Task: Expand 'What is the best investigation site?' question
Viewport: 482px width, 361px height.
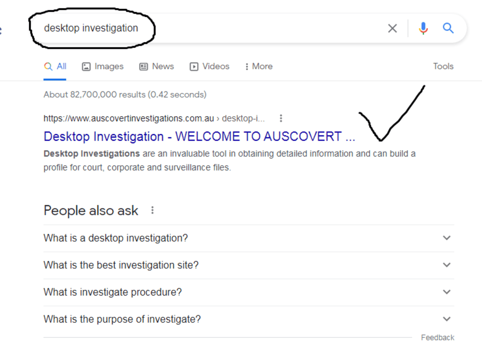Action: click(249, 265)
